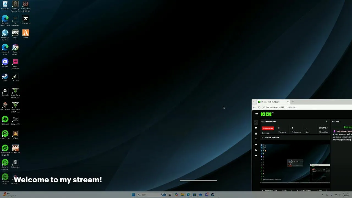This screenshot has height=198, width=352.
Task: Open RV There Yet desktop icon
Action: pos(15,149)
